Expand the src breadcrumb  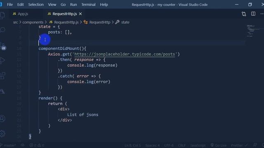coord(16,22)
